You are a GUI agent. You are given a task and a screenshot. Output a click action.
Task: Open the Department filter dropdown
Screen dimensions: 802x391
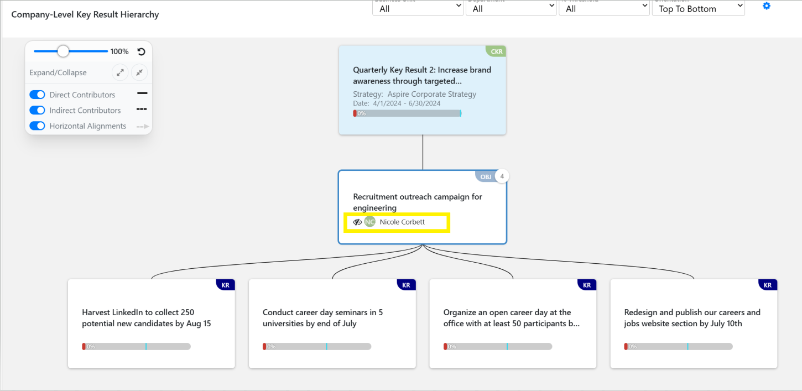(511, 8)
